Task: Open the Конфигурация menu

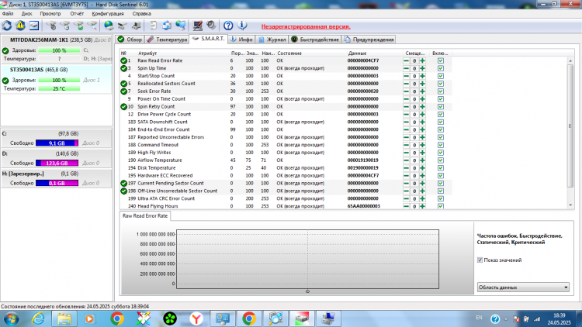Action: (x=108, y=13)
